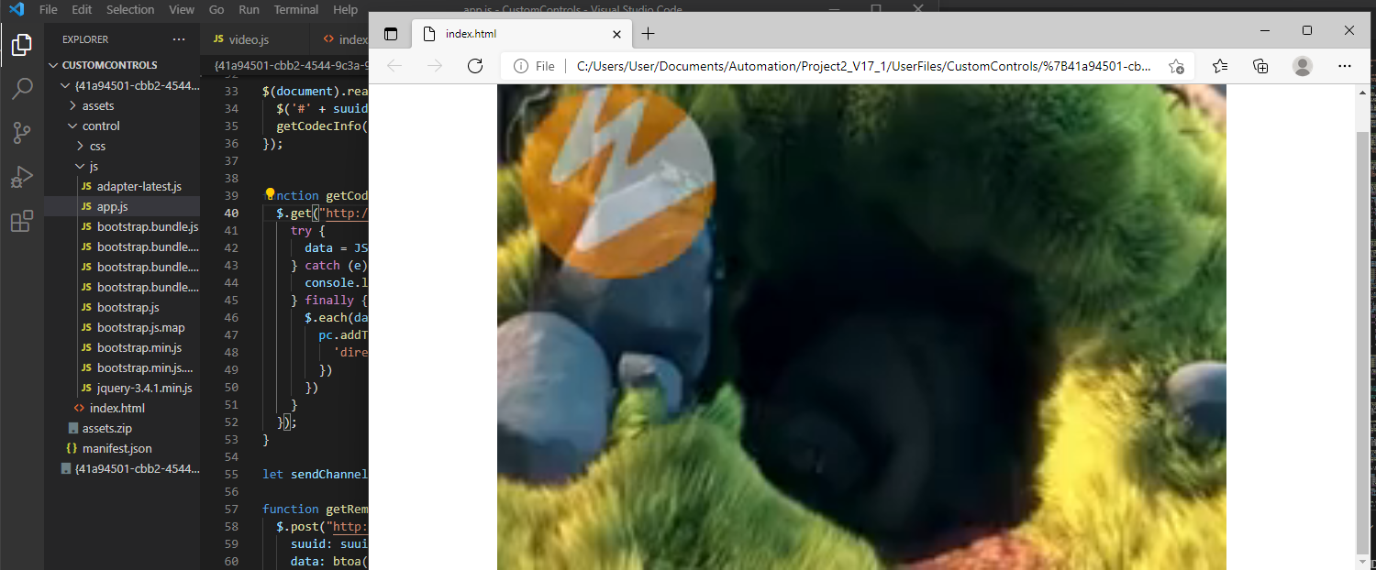The width and height of the screenshot is (1376, 570).
Task: Click the Edge address bar URL
Action: tap(862, 66)
